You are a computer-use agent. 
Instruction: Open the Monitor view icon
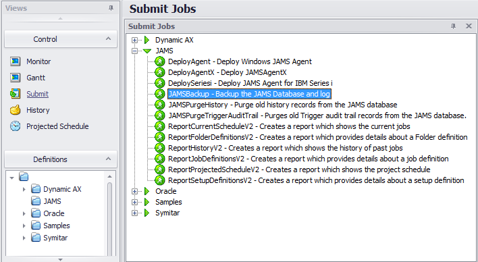coord(16,61)
